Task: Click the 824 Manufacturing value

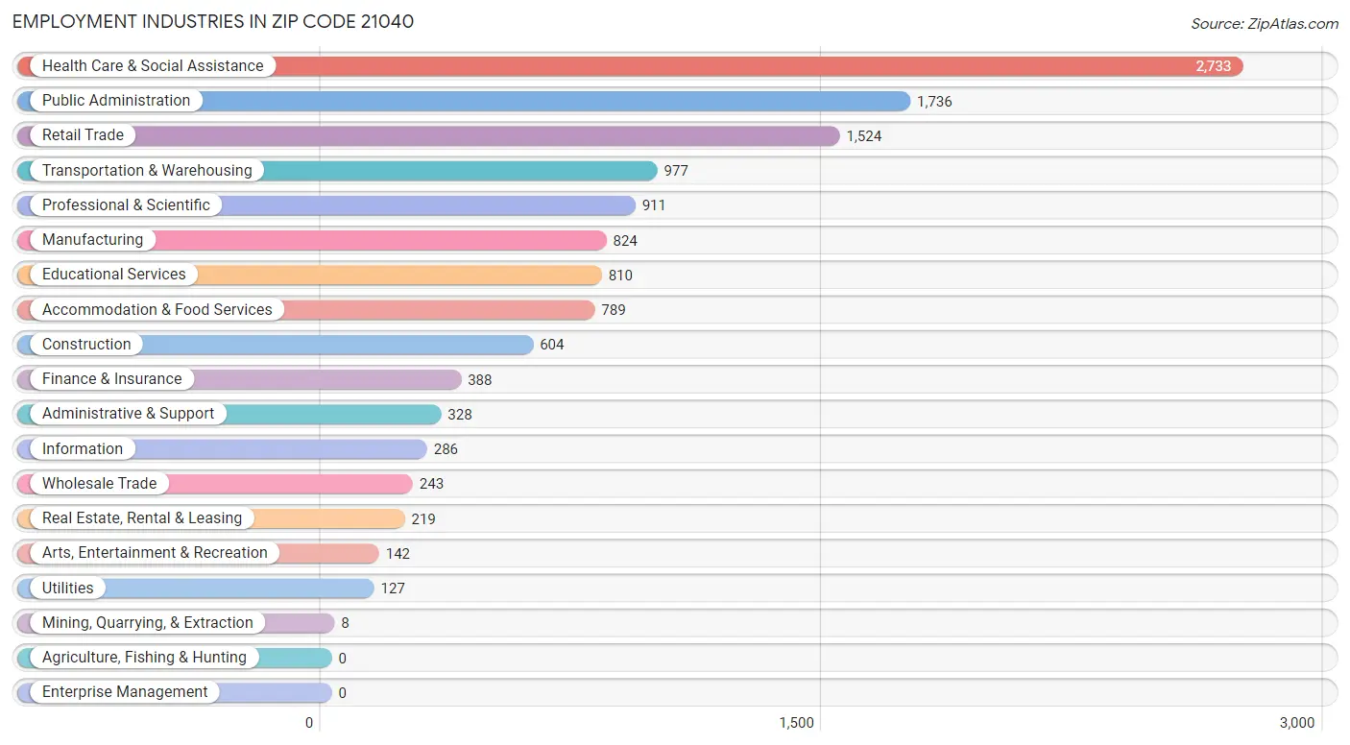Action: 625,241
